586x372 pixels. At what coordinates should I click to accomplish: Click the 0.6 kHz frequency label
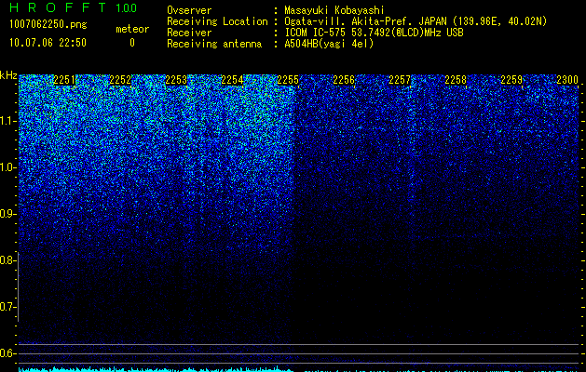click(x=8, y=353)
